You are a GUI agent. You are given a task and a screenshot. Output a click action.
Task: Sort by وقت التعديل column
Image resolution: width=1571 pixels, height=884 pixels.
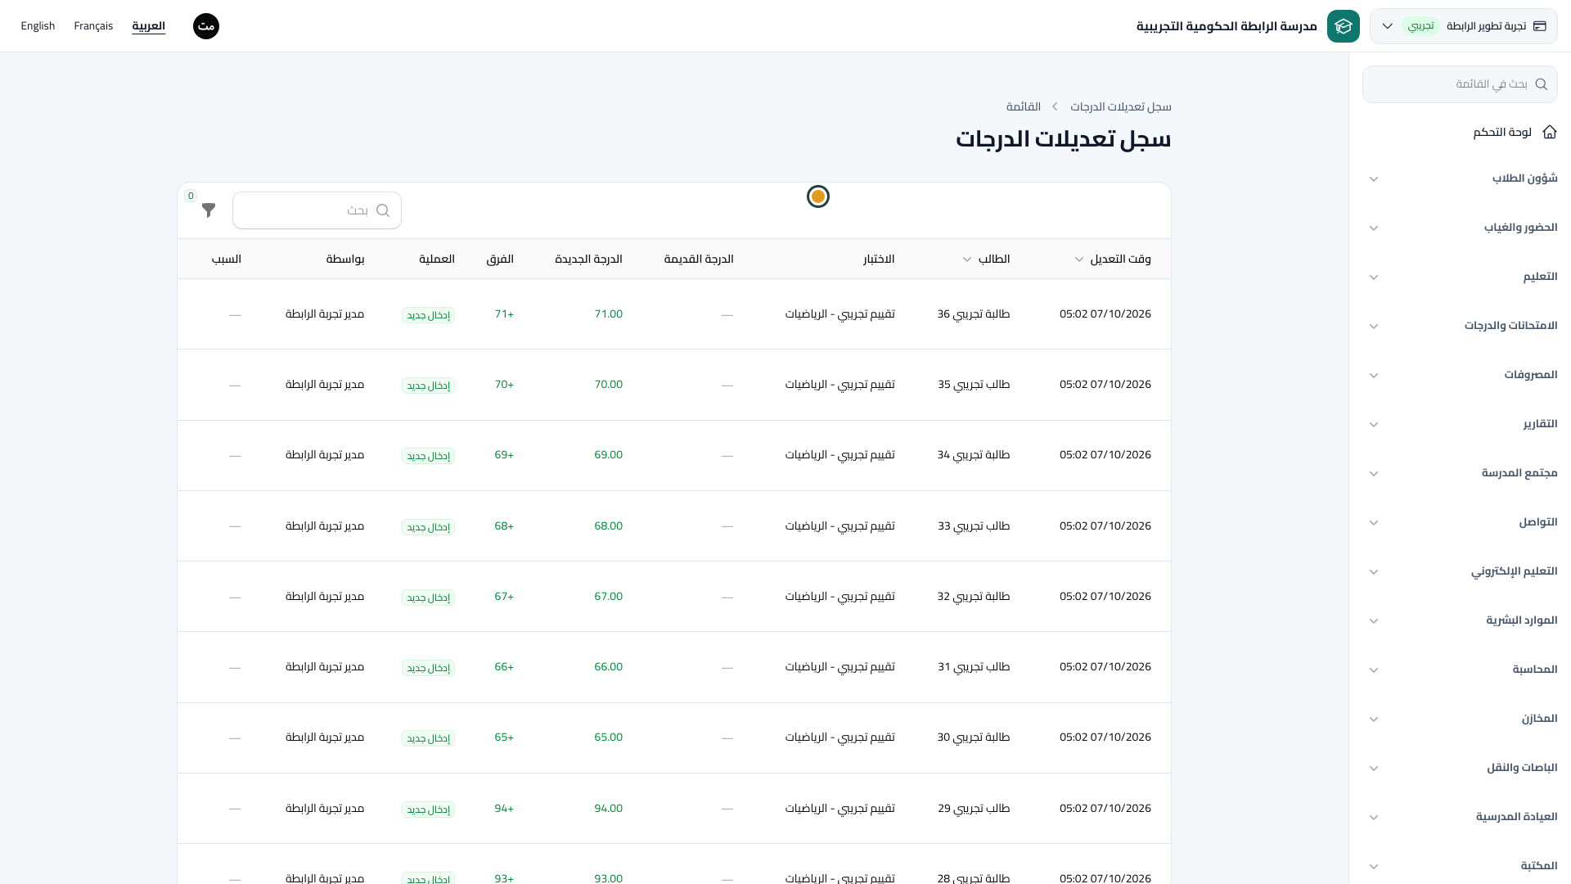tap(1113, 259)
